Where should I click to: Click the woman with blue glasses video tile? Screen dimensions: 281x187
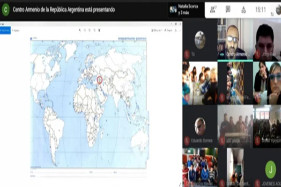[x=267, y=83]
